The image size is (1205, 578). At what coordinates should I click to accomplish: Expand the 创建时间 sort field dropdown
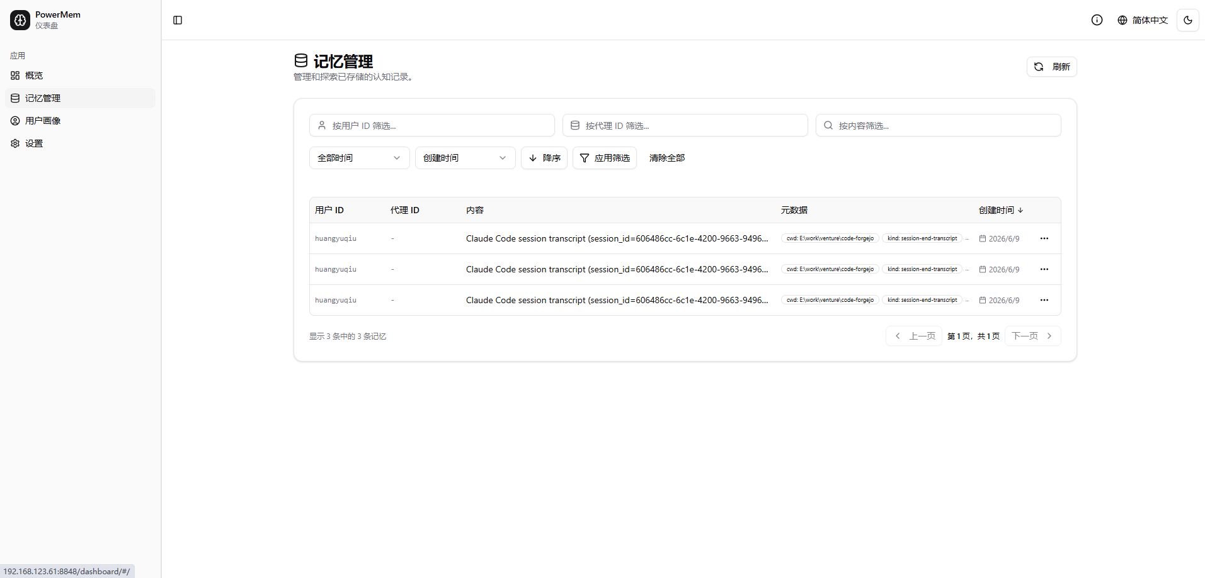coord(465,158)
